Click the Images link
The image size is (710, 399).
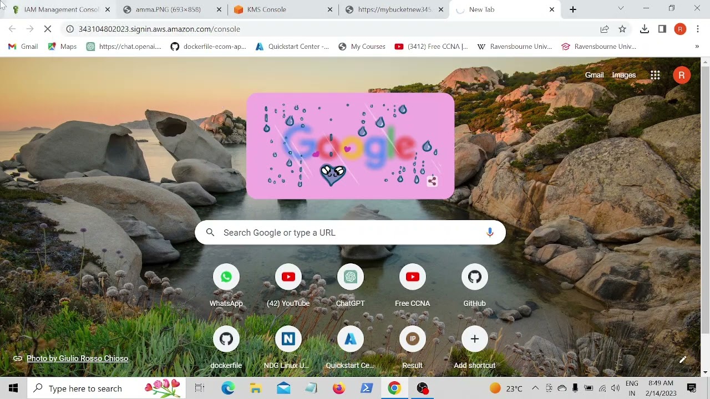(624, 75)
